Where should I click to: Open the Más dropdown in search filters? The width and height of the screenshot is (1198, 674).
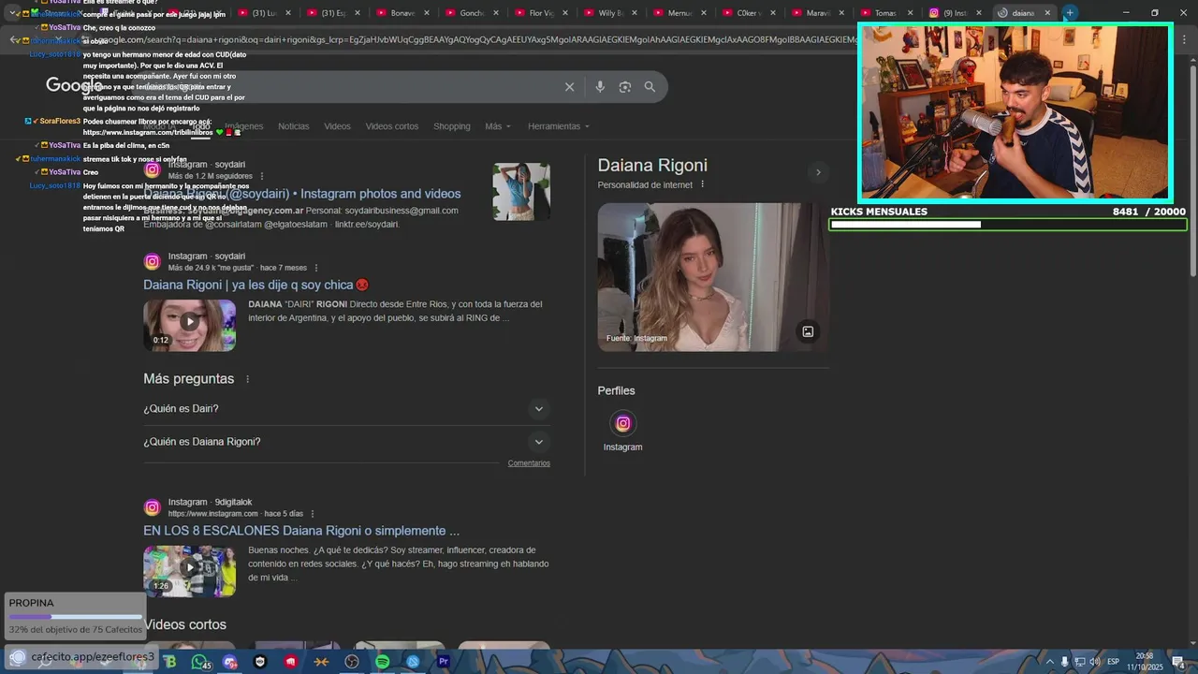[x=498, y=126]
